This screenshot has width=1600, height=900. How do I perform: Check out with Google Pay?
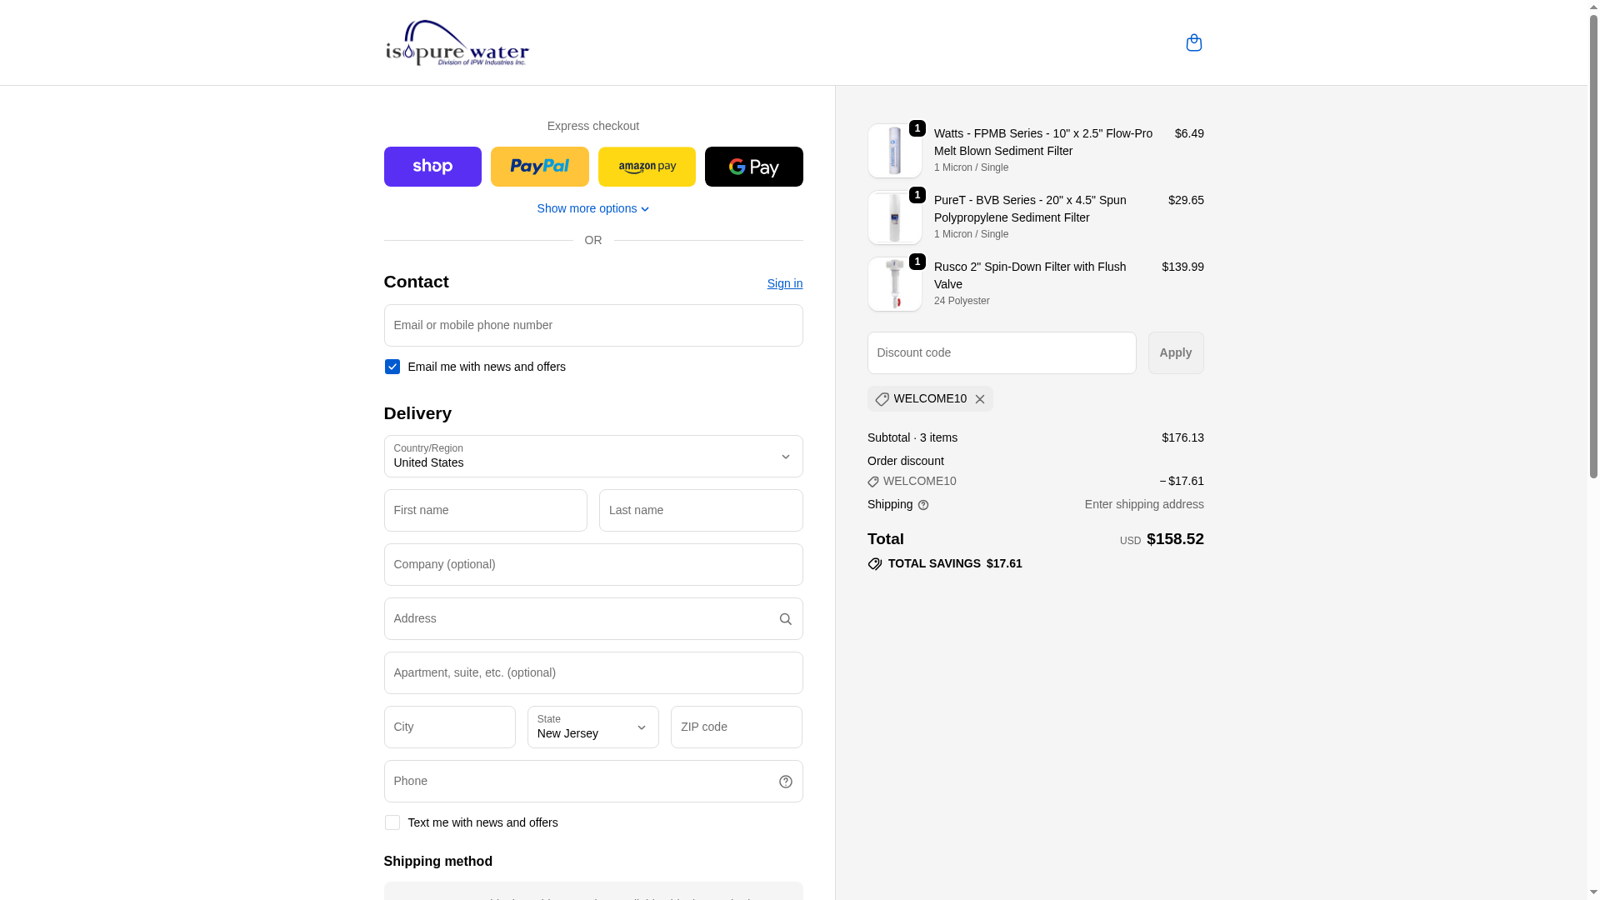click(x=754, y=167)
